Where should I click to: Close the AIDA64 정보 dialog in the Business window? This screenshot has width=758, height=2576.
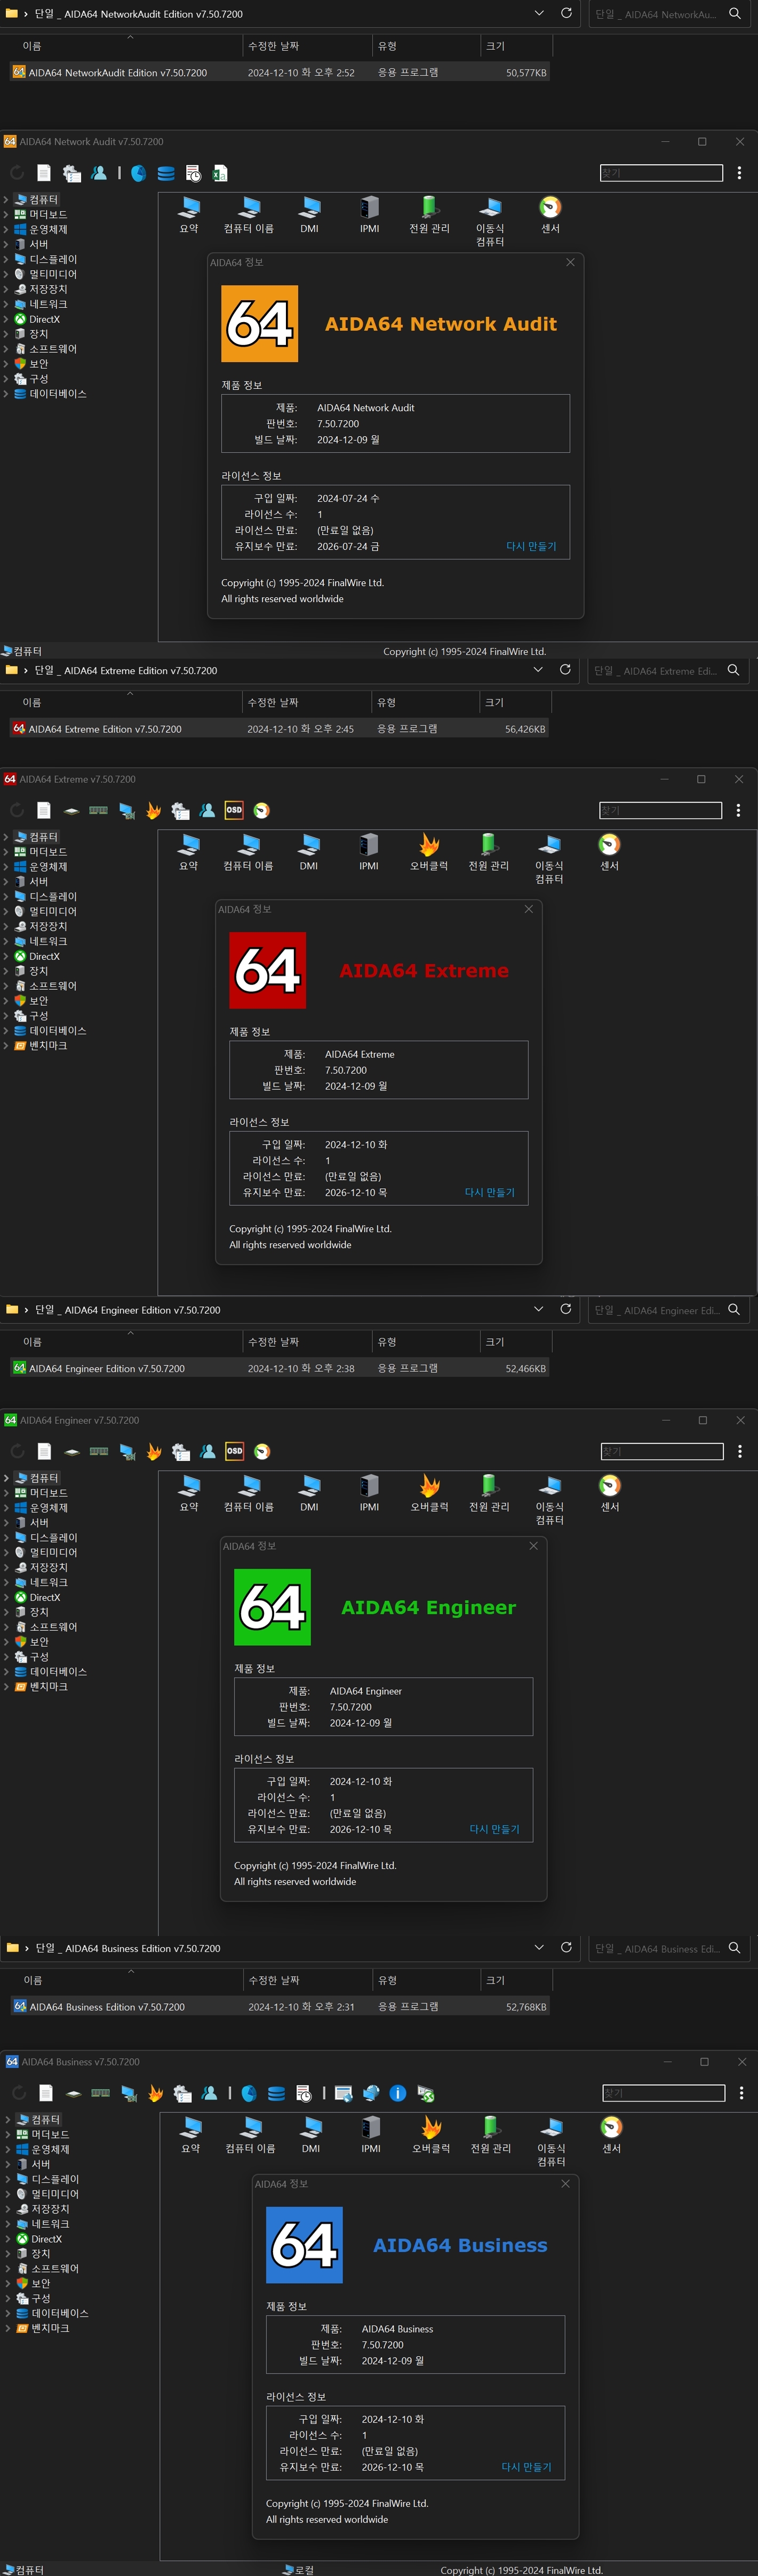point(565,2183)
